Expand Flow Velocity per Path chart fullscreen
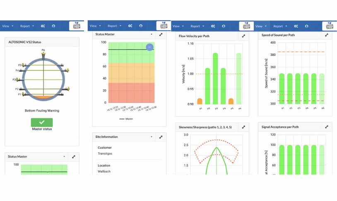337x201 pixels. [243, 36]
